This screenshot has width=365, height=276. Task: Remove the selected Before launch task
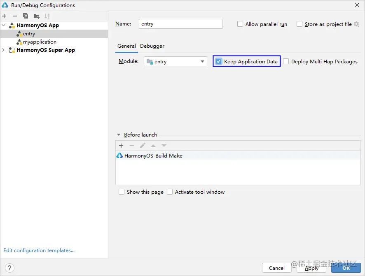pos(132,146)
